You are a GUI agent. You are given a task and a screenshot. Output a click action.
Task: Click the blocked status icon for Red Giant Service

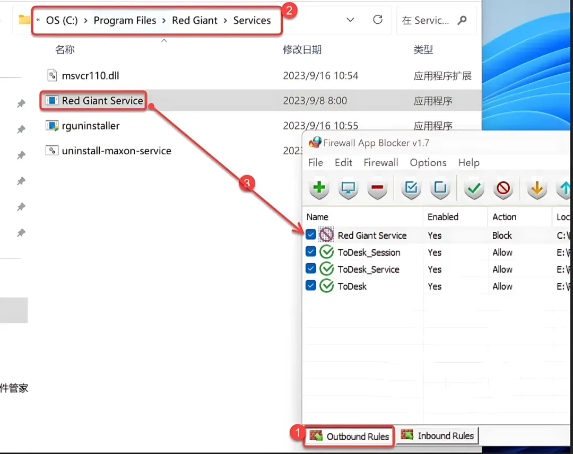(x=326, y=235)
